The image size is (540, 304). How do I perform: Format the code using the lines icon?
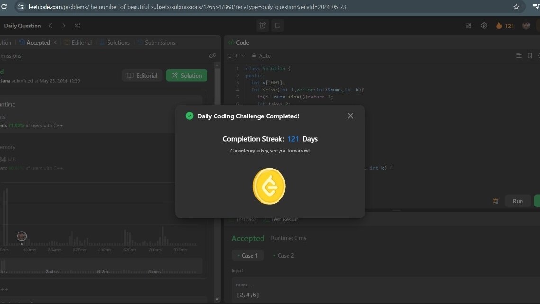point(519,55)
